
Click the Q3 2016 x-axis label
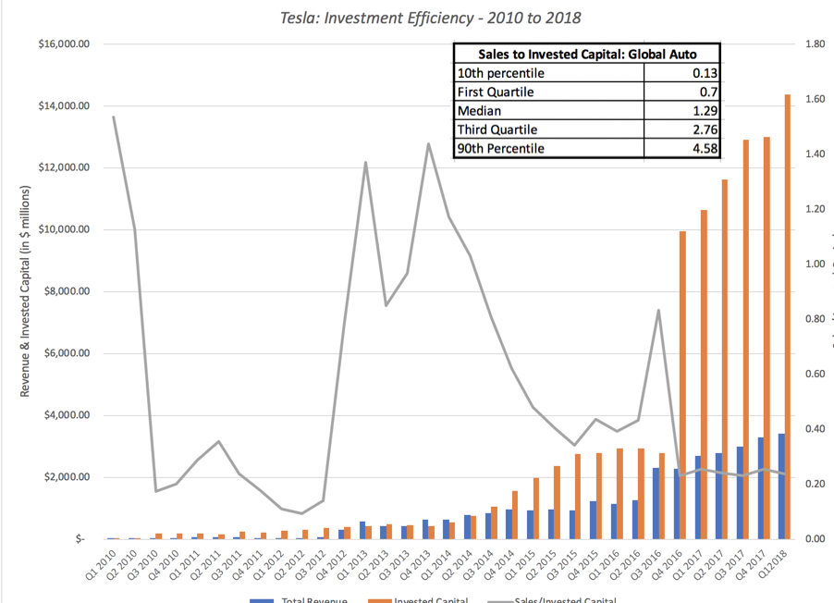pos(645,565)
